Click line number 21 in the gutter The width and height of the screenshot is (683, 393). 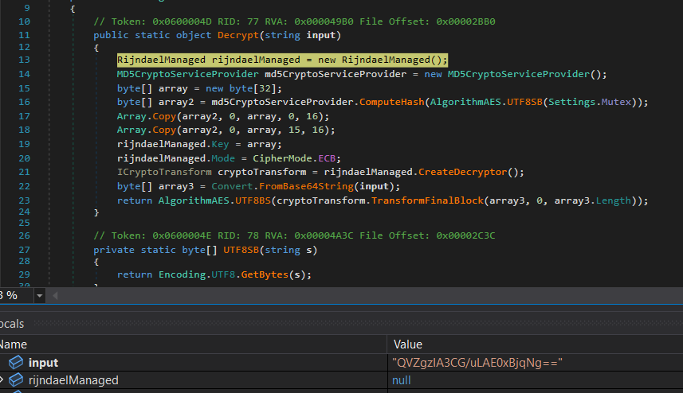[x=25, y=172]
